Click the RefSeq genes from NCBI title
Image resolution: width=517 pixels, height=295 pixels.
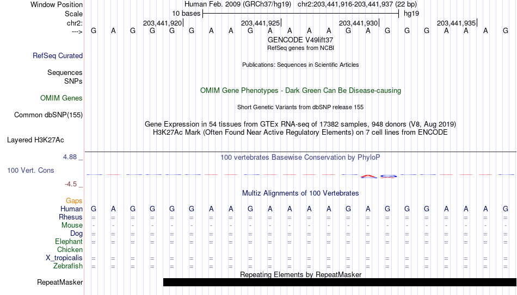(x=300, y=48)
